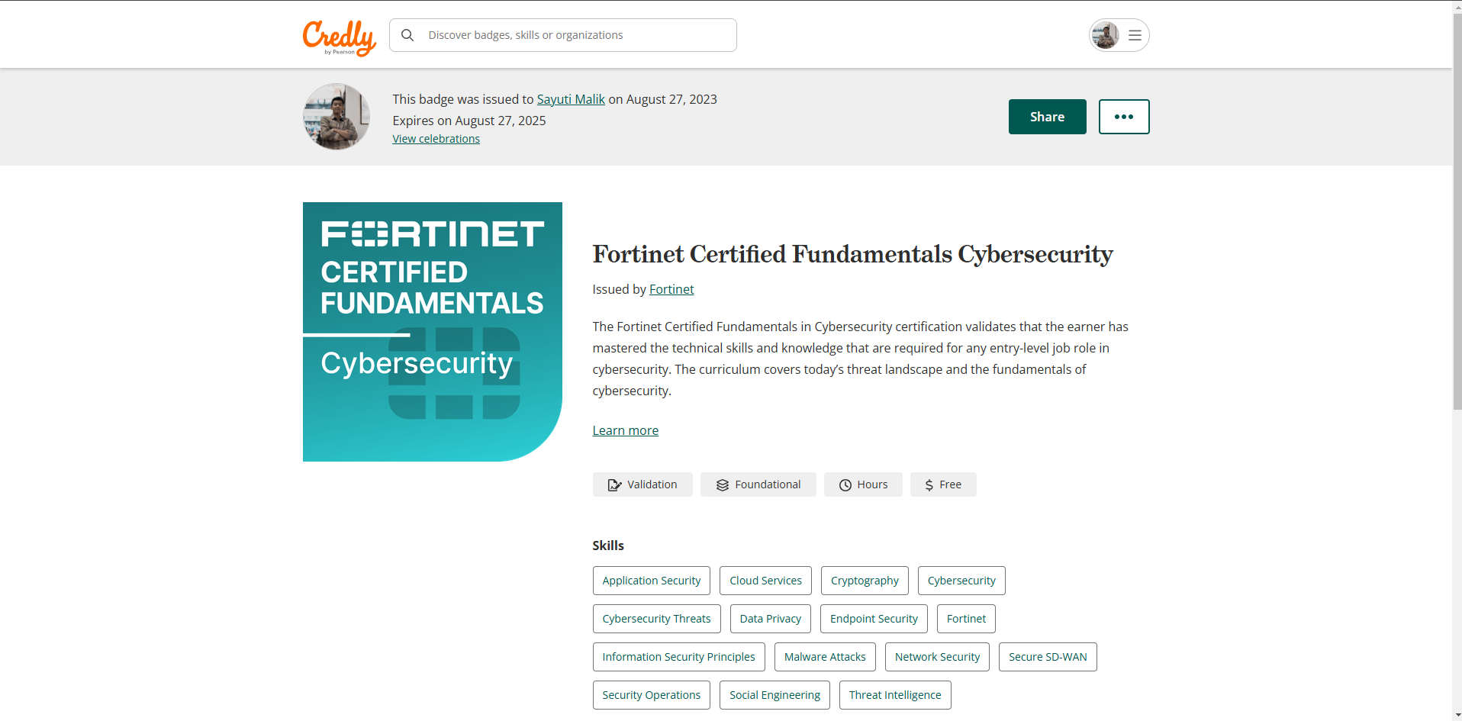Click the Fortinet Certified Fundamentals Cybersecurity heading
Image resolution: width=1462 pixels, height=721 pixels.
[x=852, y=254]
